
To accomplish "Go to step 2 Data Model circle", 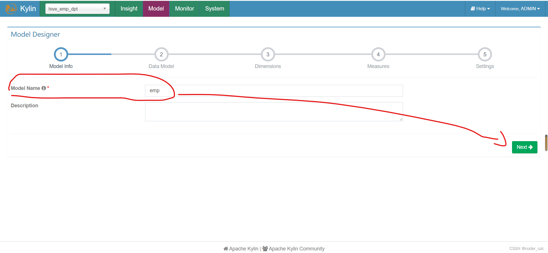I will tap(161, 54).
